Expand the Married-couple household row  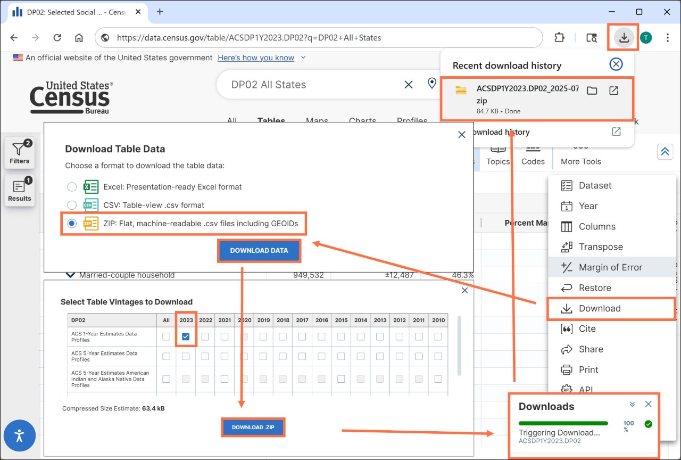click(x=70, y=275)
